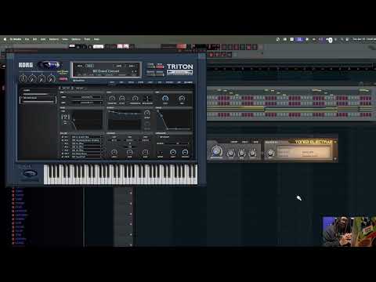Click the large blue knob in Toned Electra

coord(216,150)
